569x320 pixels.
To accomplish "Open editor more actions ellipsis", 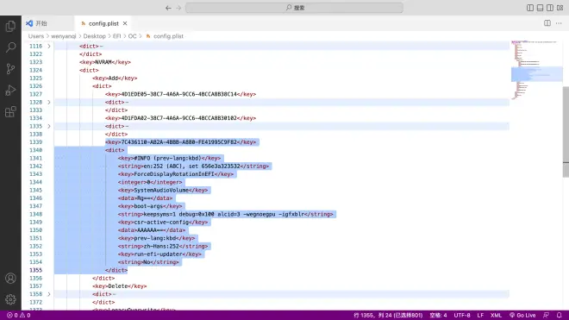I will 559,23.
